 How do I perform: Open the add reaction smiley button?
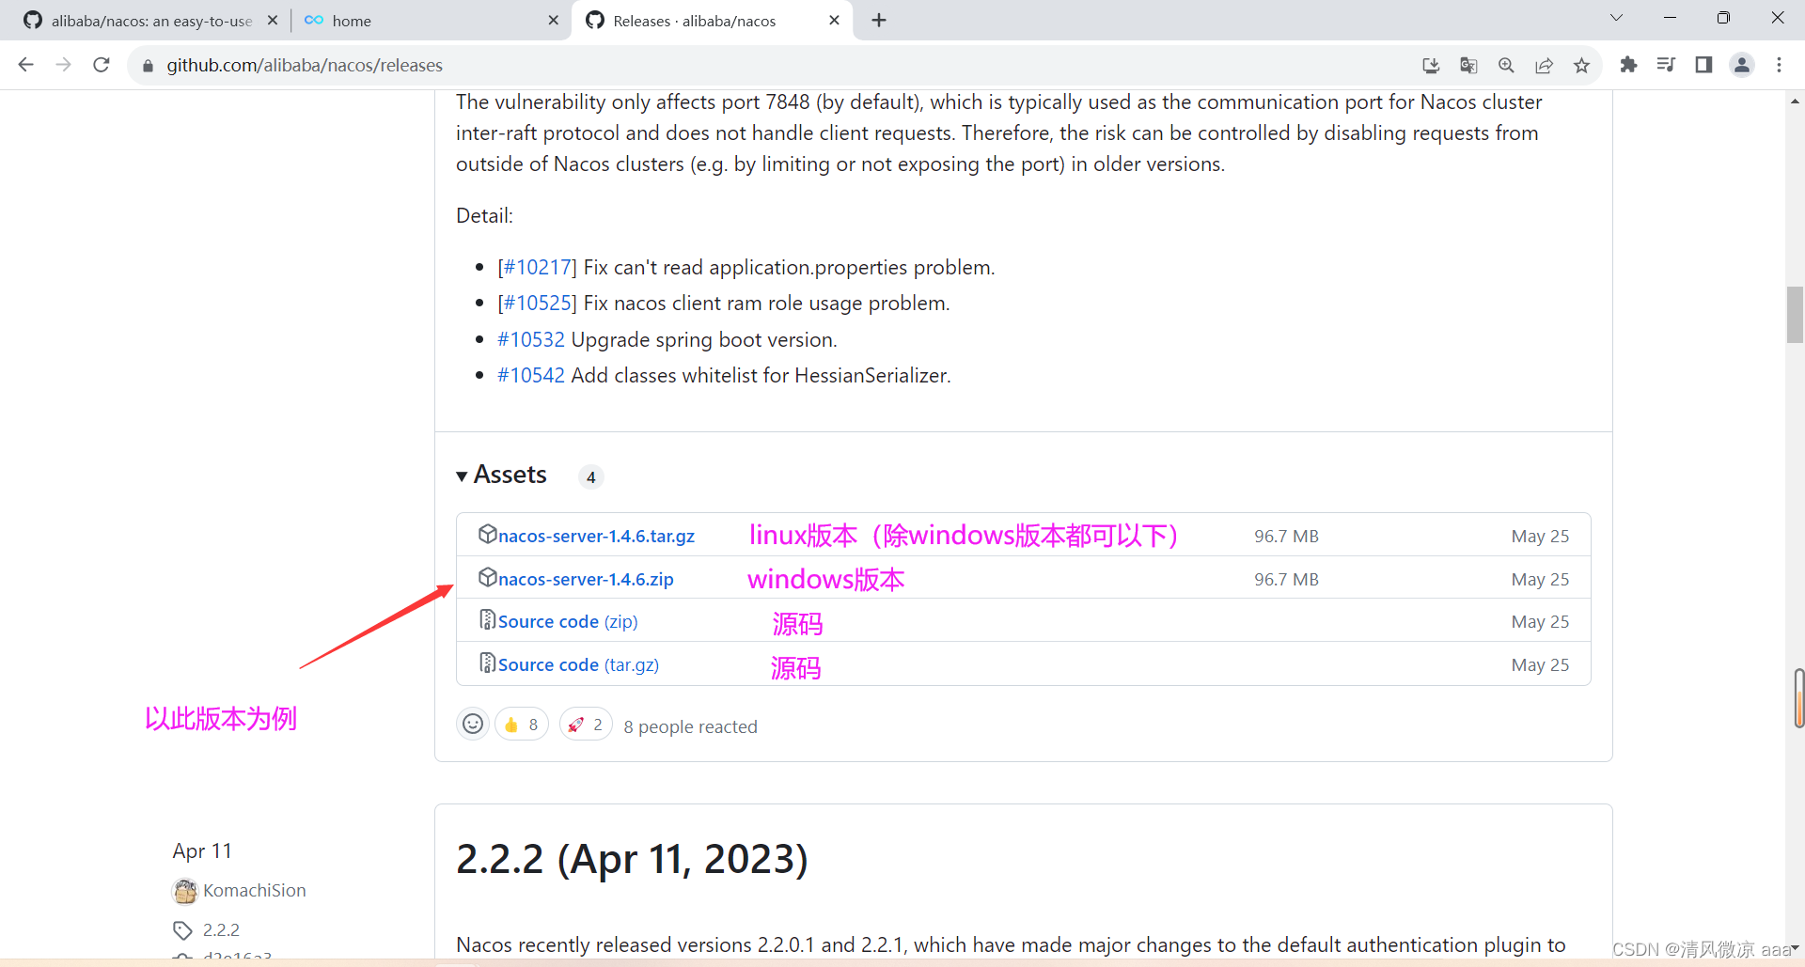[x=473, y=724]
